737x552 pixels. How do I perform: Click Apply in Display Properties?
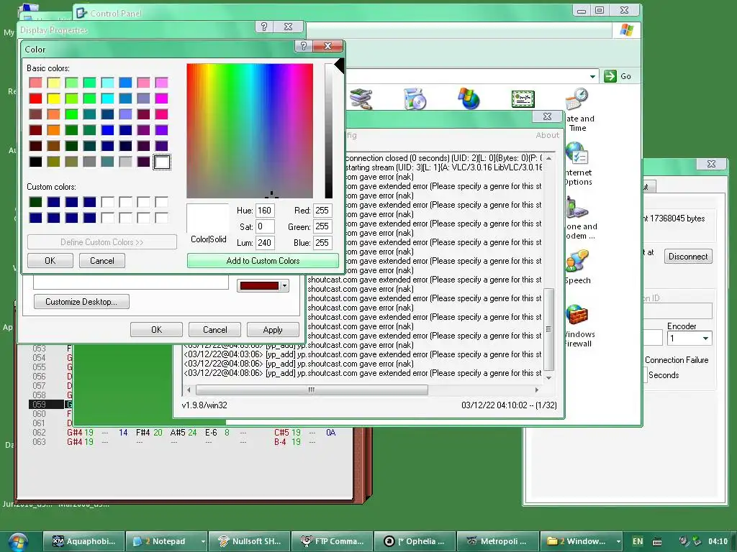[x=273, y=329]
